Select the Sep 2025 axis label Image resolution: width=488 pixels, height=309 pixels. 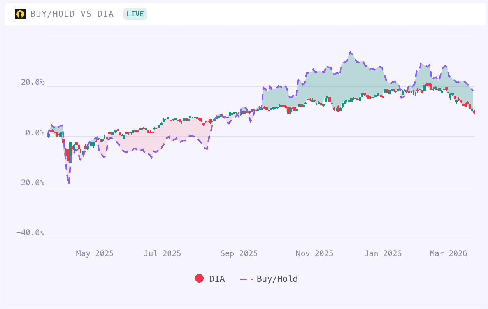click(239, 253)
